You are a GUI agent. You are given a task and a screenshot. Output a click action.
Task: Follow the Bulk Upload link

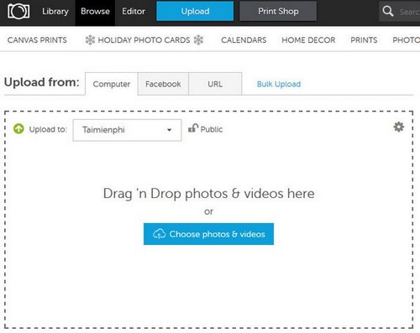point(279,84)
